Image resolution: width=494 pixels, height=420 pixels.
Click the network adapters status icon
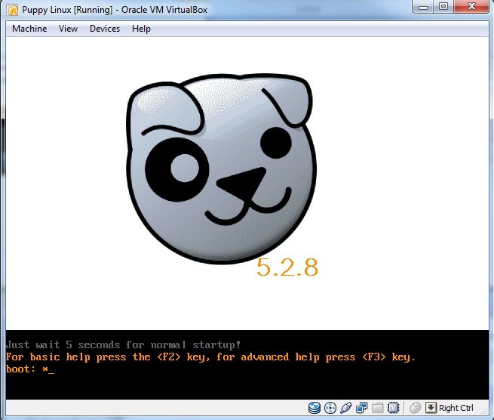(361, 408)
